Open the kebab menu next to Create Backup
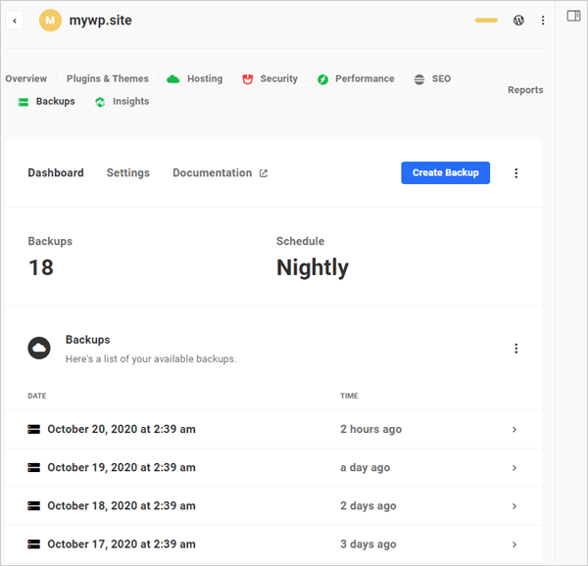Screen dimensions: 588x566 click(x=516, y=173)
